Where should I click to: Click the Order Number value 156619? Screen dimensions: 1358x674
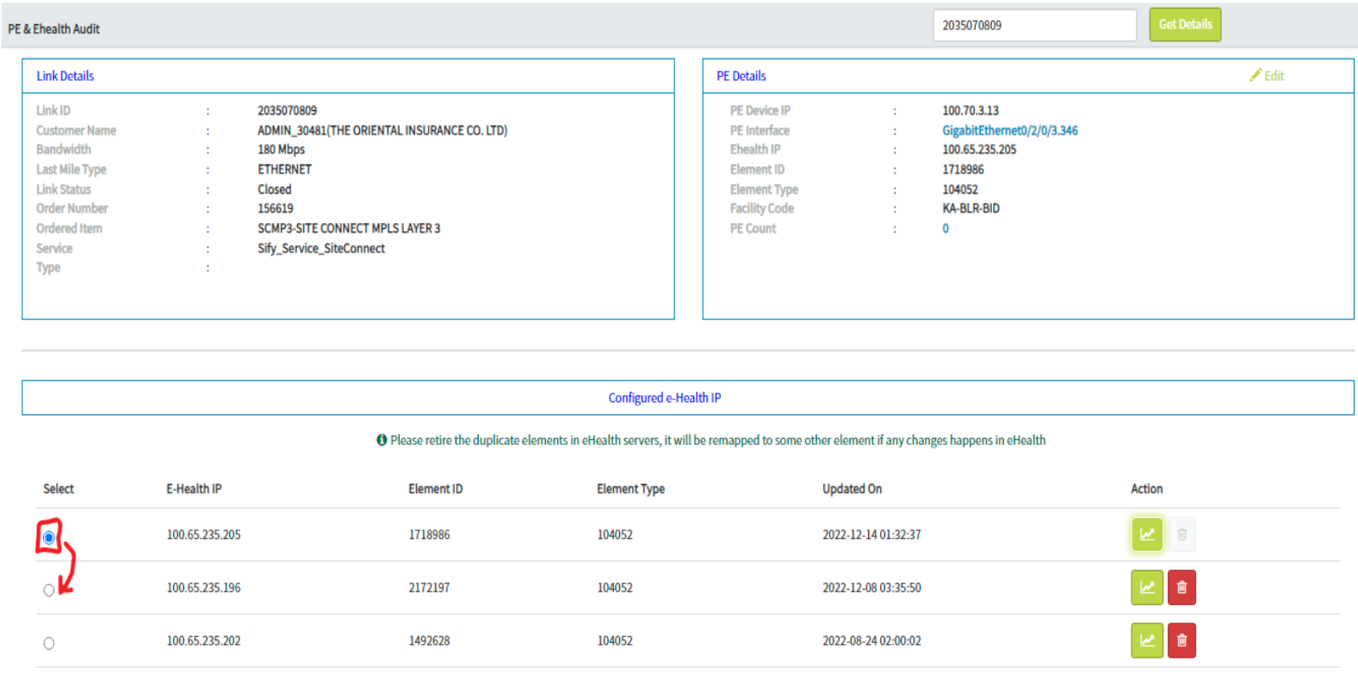coord(276,208)
